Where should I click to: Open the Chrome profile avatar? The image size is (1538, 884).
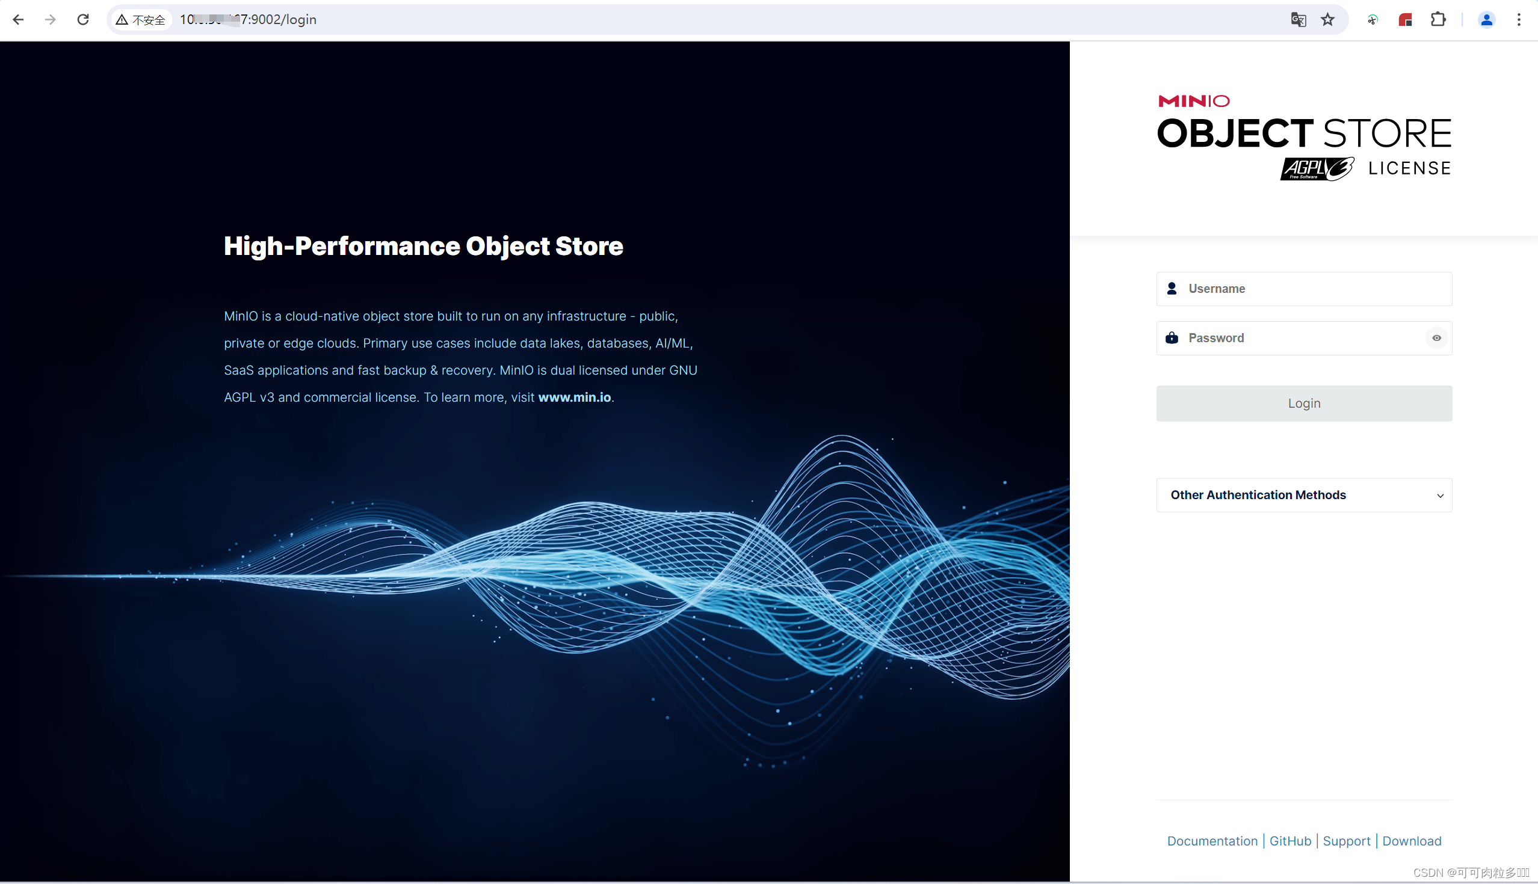[1486, 19]
